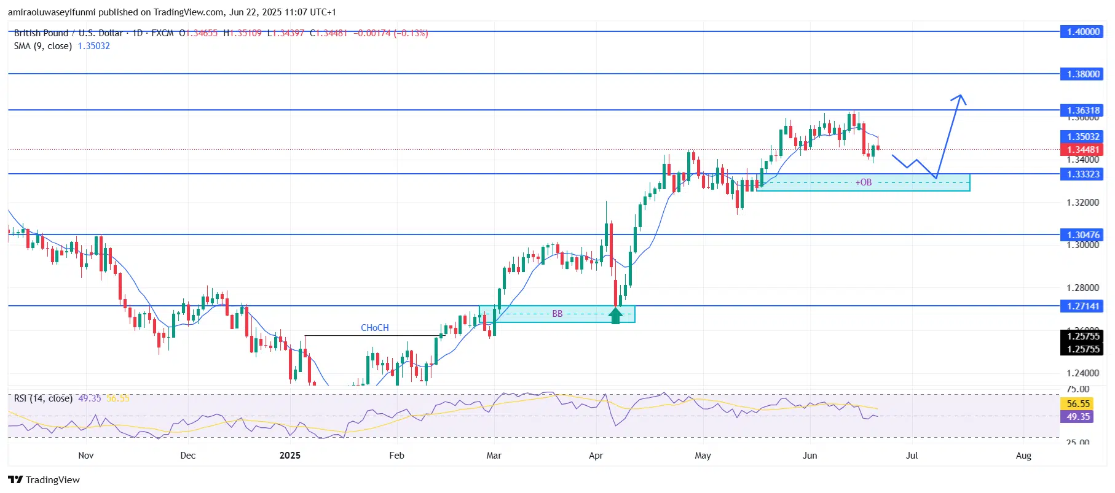The width and height of the screenshot is (1115, 493).
Task: Click the green up arrow in BB zone
Action: click(x=615, y=316)
